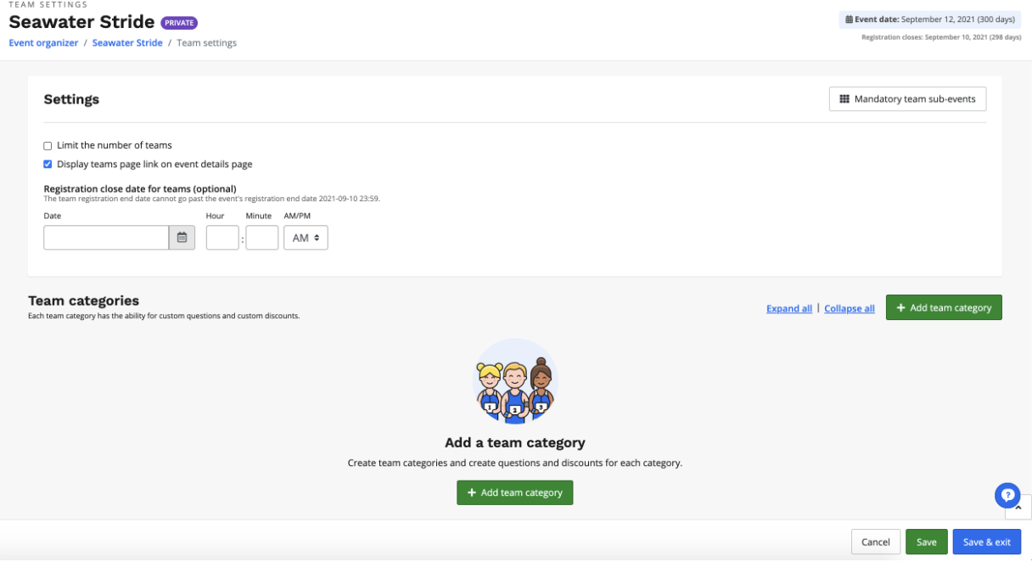Click Mandatory team sub-events button

pyautogui.click(x=907, y=99)
